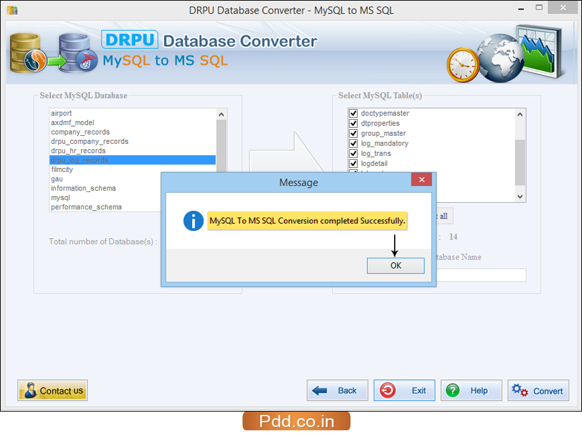Click the Contact us person icon
Image resolution: width=582 pixels, height=435 pixels.
pyautogui.click(x=30, y=390)
